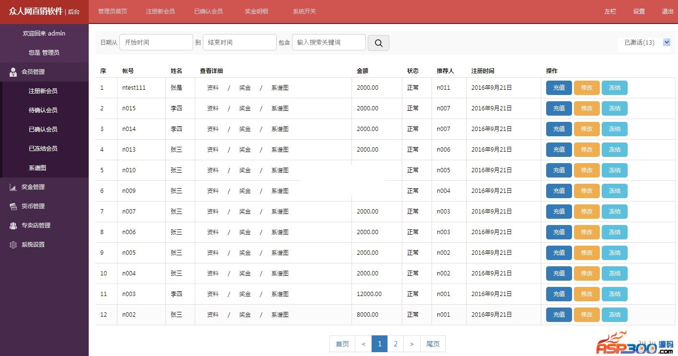678x356 pixels.
Task: Open 奖金明细 in top navigation
Action: [257, 12]
